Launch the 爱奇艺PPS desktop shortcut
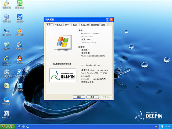The image size is (172, 129). point(20,5)
